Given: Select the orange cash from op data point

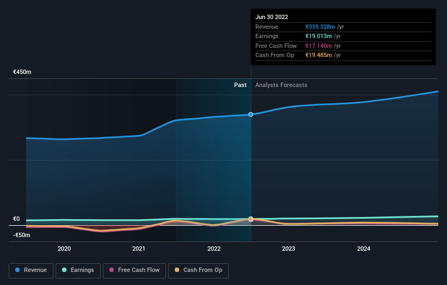Looking at the screenshot, I should [250, 219].
